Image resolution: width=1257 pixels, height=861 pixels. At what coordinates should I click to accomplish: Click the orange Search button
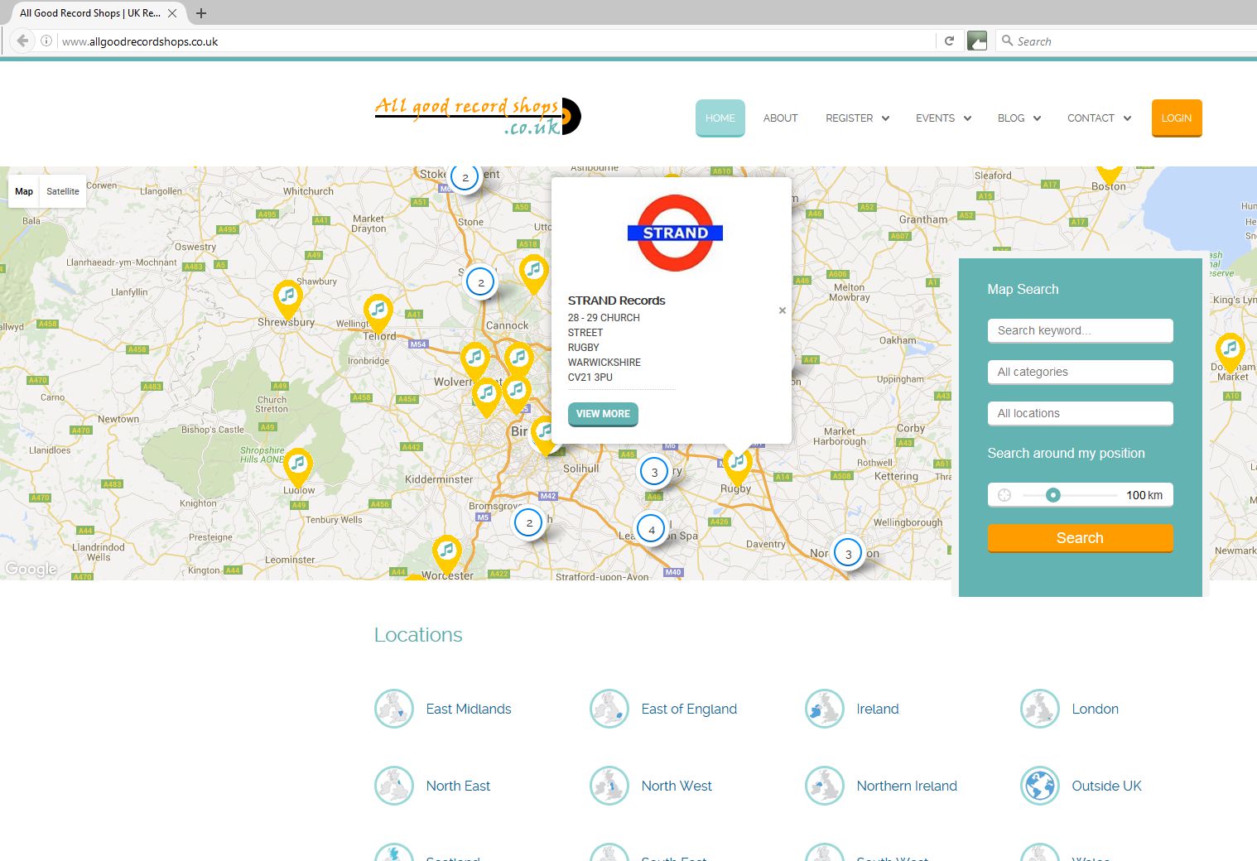1080,538
